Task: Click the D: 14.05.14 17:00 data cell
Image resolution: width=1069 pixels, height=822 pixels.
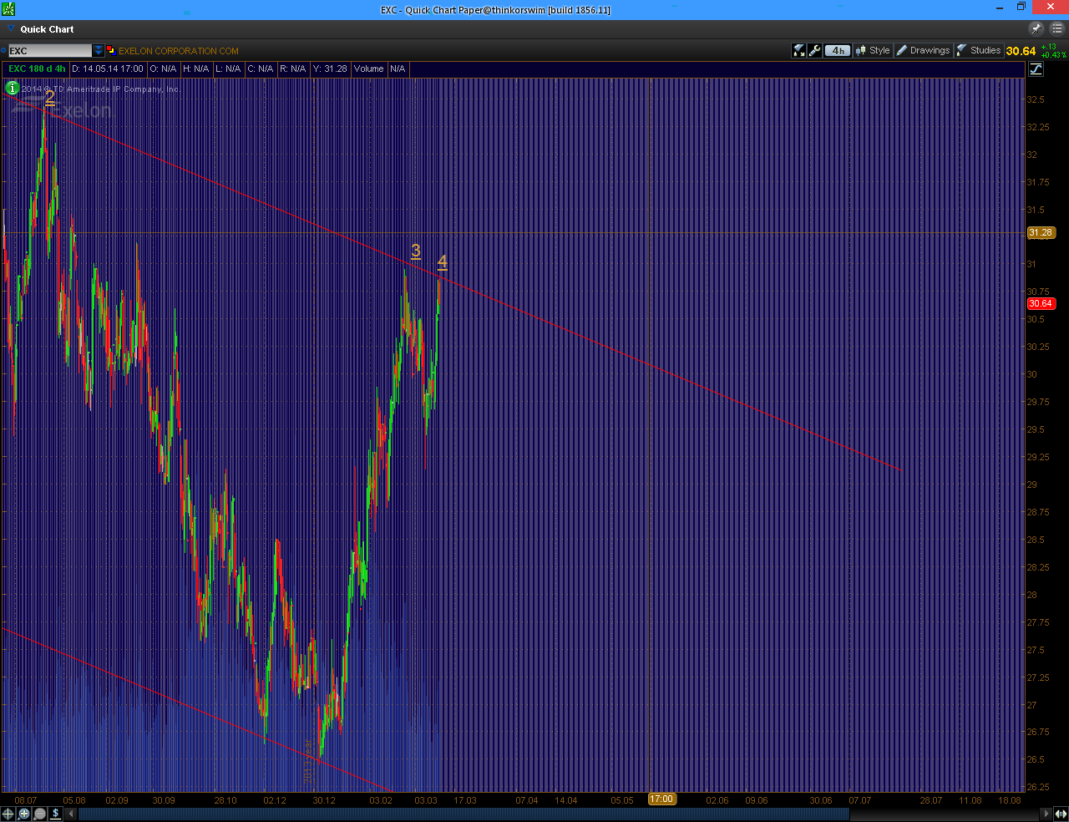Action: click(x=108, y=69)
